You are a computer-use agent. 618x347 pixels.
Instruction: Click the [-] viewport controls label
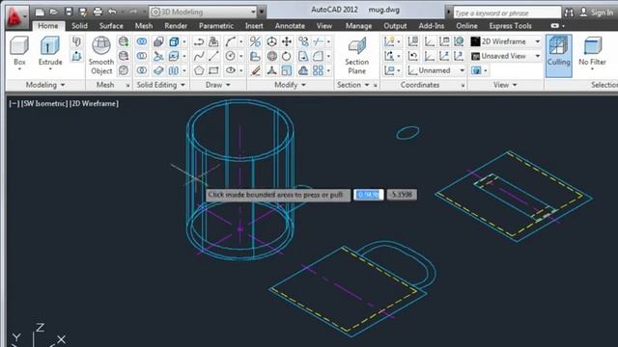coord(14,103)
